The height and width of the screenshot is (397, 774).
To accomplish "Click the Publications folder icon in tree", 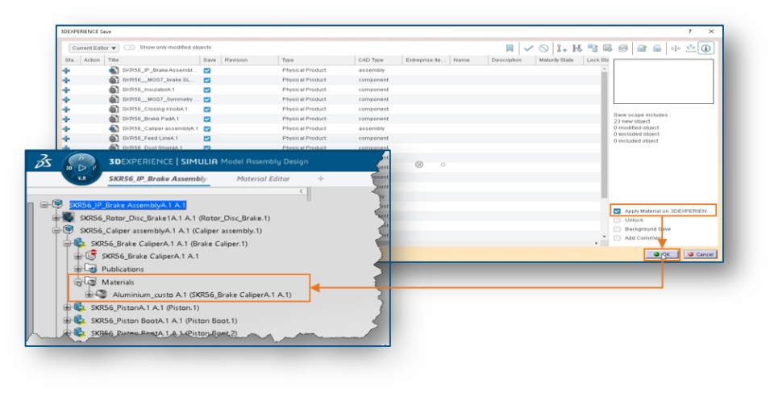I will 90,269.
